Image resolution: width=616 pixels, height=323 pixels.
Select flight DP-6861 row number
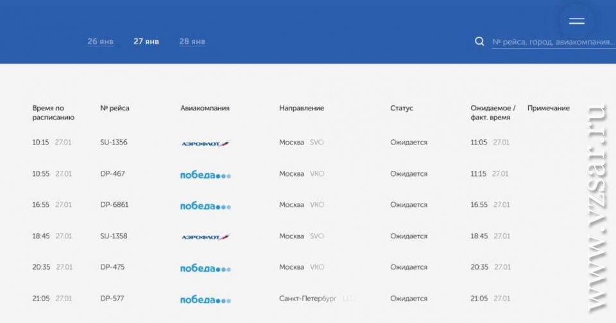[114, 205]
